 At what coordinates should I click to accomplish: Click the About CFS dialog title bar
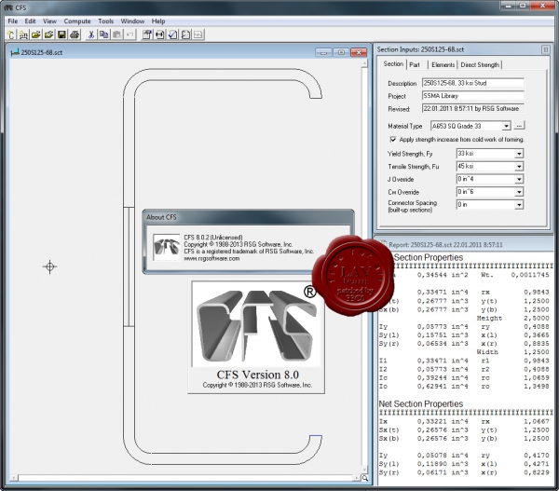(x=249, y=217)
